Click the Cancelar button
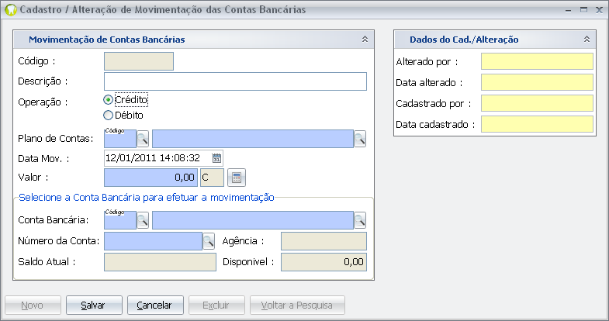609x321 pixels. tap(155, 305)
